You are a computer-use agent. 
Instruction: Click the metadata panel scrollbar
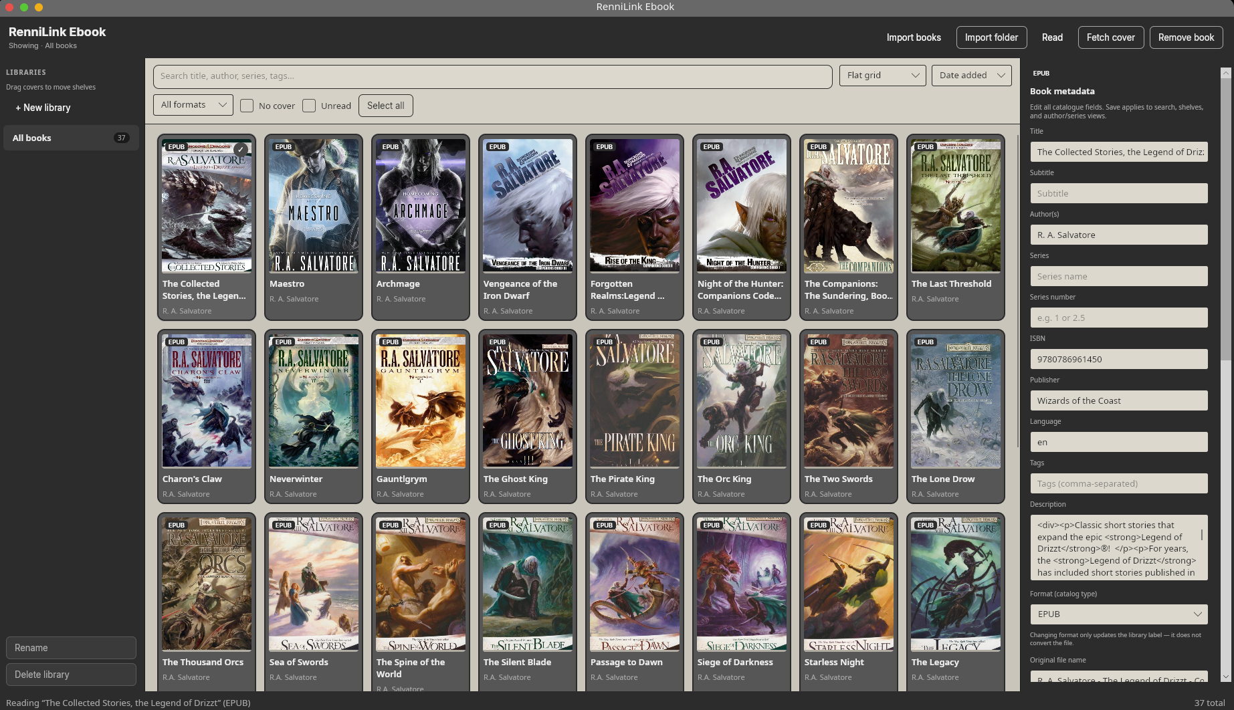(1225, 221)
